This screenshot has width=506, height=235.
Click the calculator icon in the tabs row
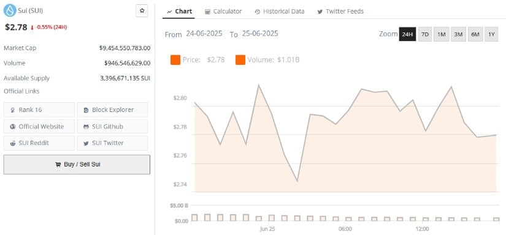pyautogui.click(x=207, y=12)
